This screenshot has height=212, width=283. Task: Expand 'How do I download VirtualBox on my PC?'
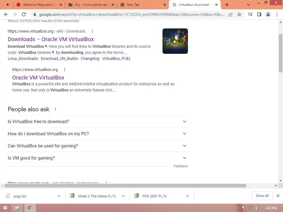click(x=98, y=134)
